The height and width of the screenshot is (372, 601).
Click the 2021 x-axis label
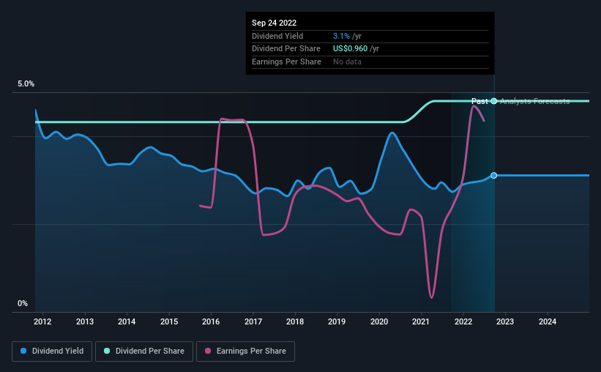(x=421, y=321)
